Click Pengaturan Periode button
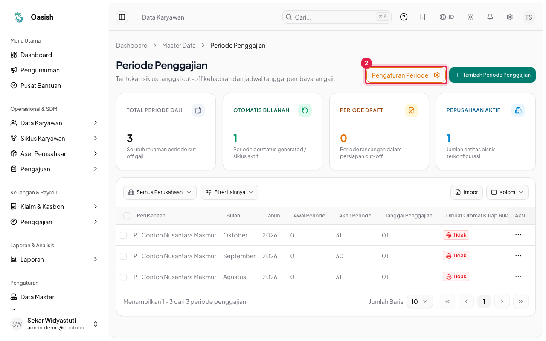This screenshot has width=546, height=341. coord(406,75)
